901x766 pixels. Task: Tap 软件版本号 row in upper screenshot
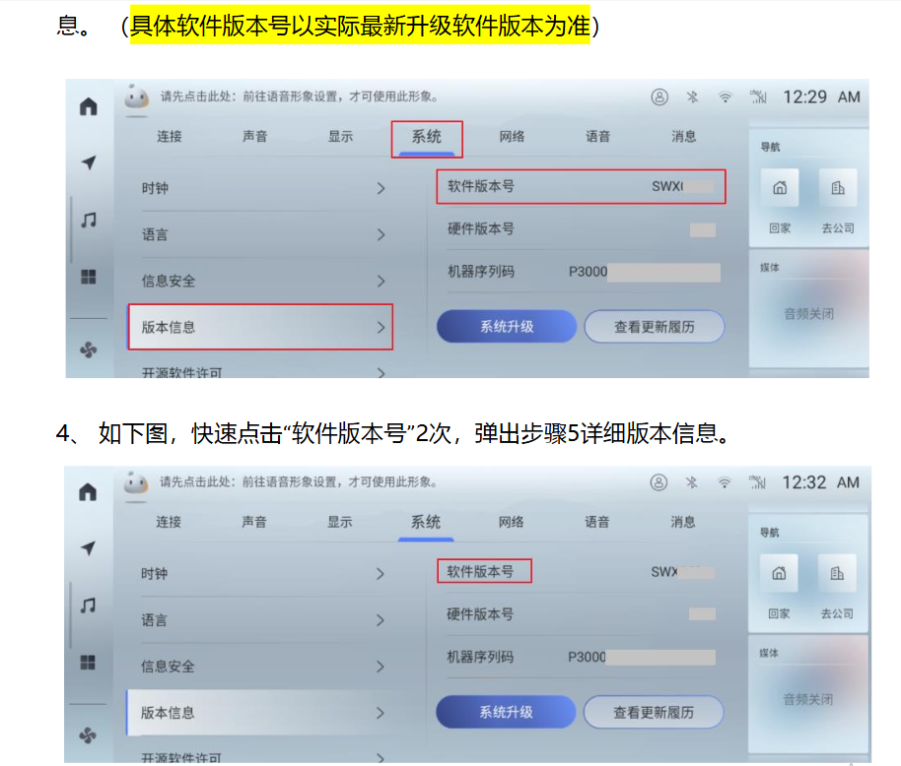(x=581, y=186)
